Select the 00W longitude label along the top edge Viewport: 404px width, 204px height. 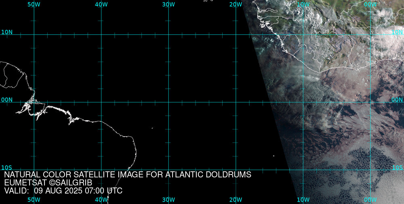tap(370, 4)
